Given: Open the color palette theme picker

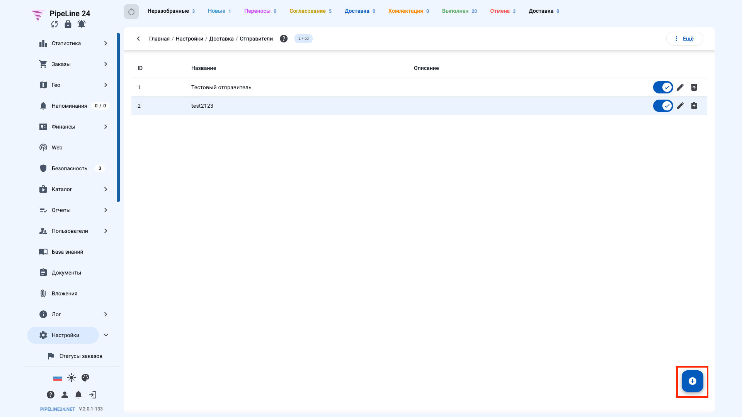Looking at the screenshot, I should pos(85,378).
